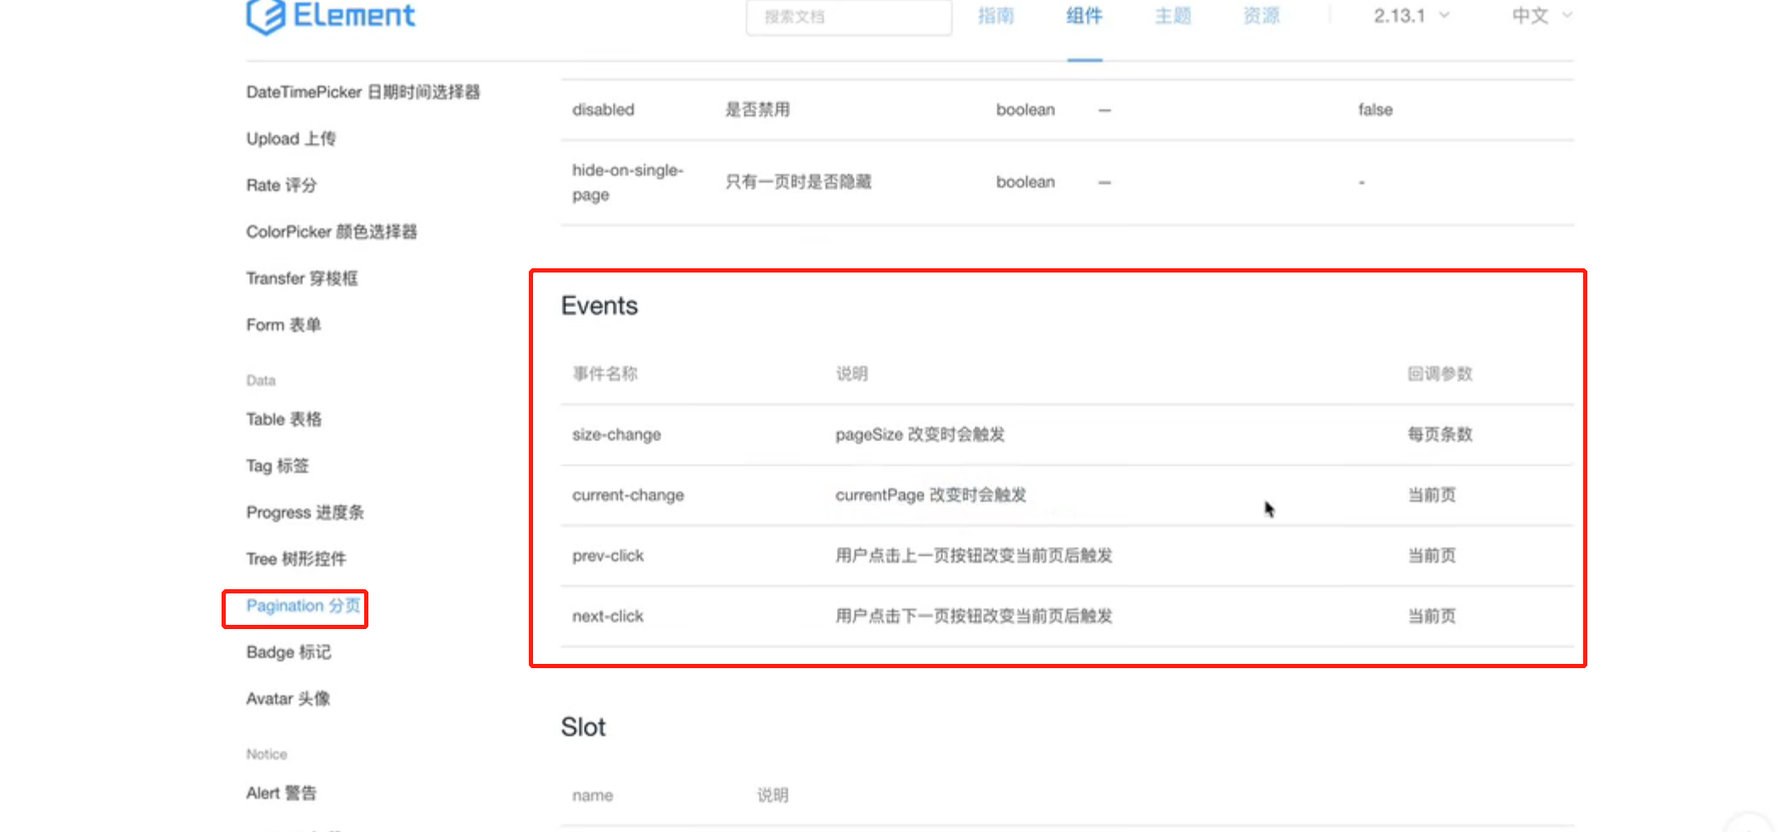This screenshot has height=832, width=1786.
Task: Click the disabled attribute cell
Action: pos(603,110)
